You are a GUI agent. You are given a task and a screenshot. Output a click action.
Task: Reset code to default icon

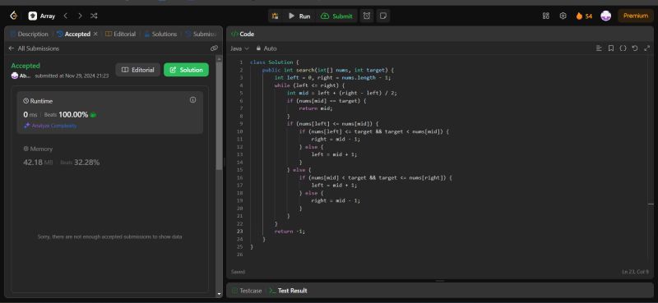(x=635, y=48)
